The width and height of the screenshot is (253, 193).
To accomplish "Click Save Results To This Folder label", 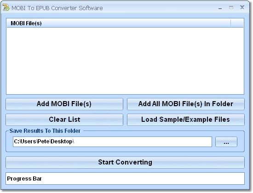I will 45,131.
